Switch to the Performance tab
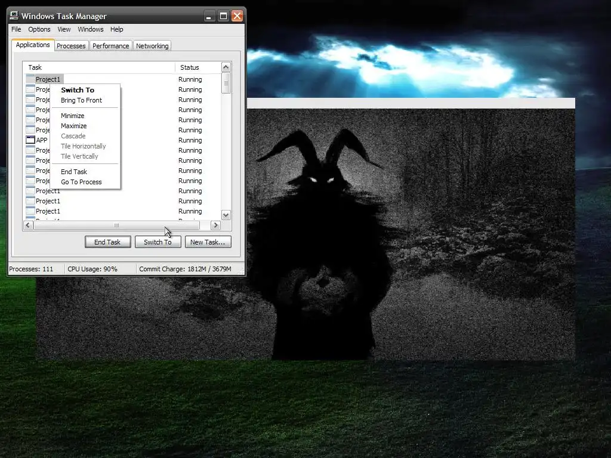Screen dimensions: 611x458 click(x=110, y=46)
